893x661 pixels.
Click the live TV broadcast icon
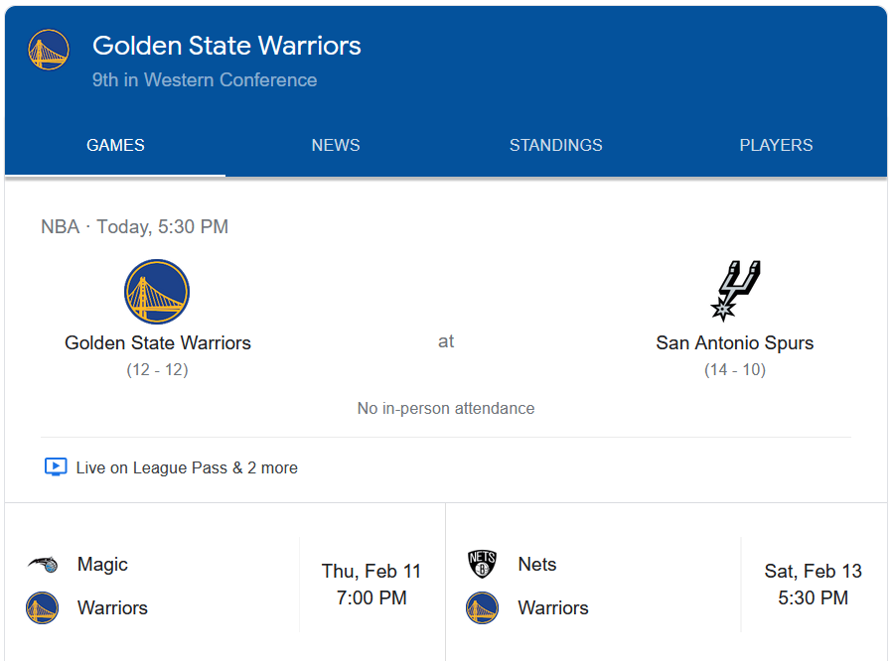pyautogui.click(x=56, y=467)
